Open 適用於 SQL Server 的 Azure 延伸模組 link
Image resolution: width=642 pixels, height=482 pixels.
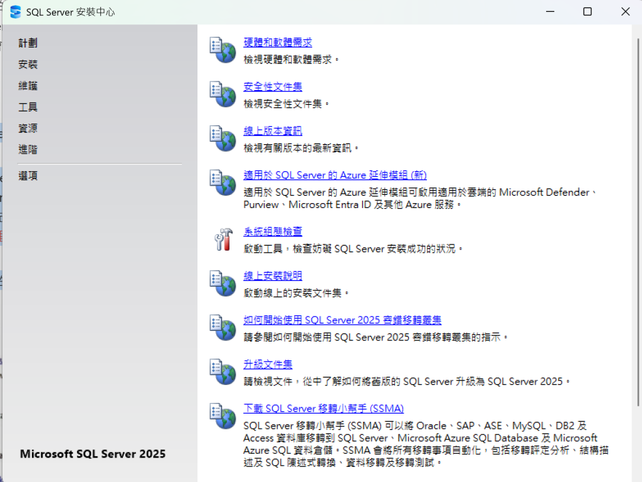tap(335, 175)
